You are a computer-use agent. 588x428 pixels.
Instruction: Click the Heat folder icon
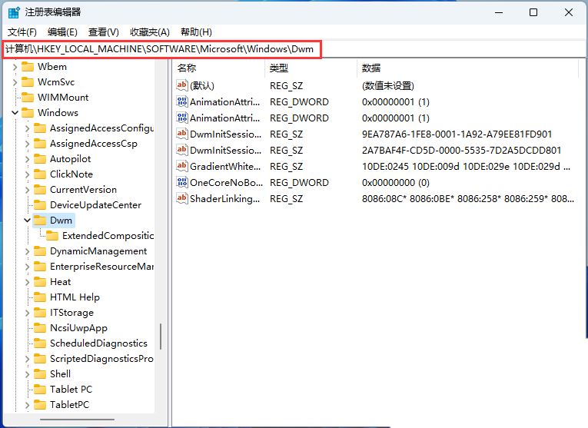40,282
